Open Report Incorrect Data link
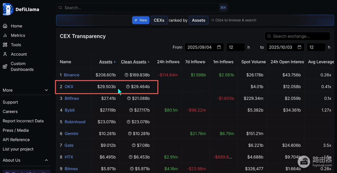Viewport: 337px width, 173px height. pos(23,121)
